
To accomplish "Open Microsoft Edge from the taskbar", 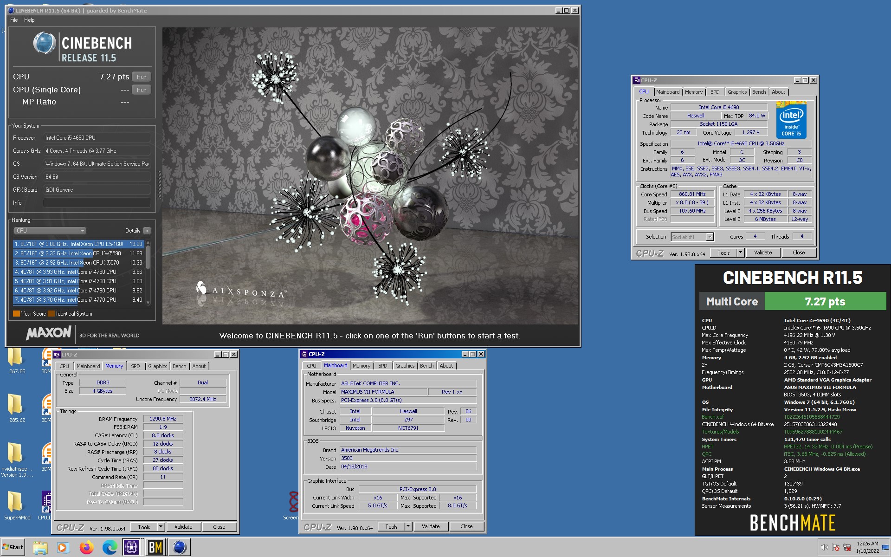I will pyautogui.click(x=110, y=548).
